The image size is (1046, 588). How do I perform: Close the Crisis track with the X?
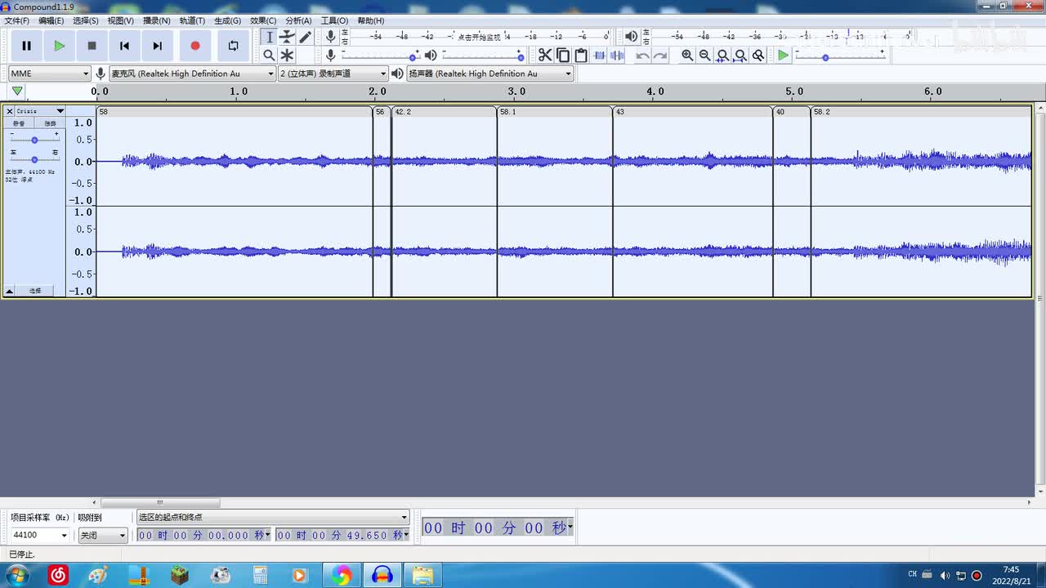pos(9,111)
